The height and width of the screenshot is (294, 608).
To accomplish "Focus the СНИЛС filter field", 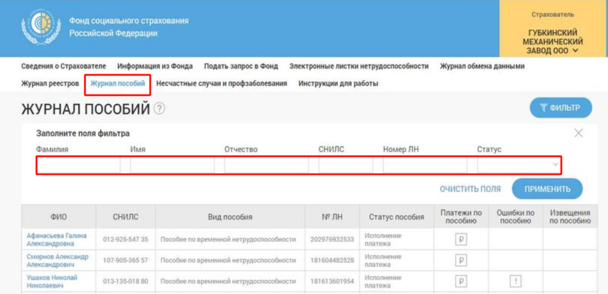I will tap(346, 165).
